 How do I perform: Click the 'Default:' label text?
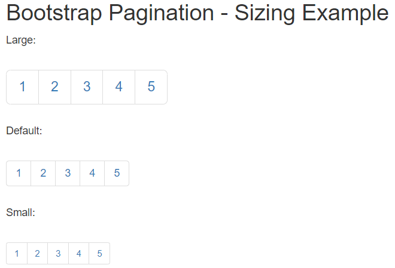point(24,131)
